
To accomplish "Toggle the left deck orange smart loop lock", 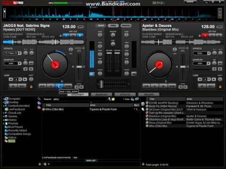I will (x=31, y=86).
